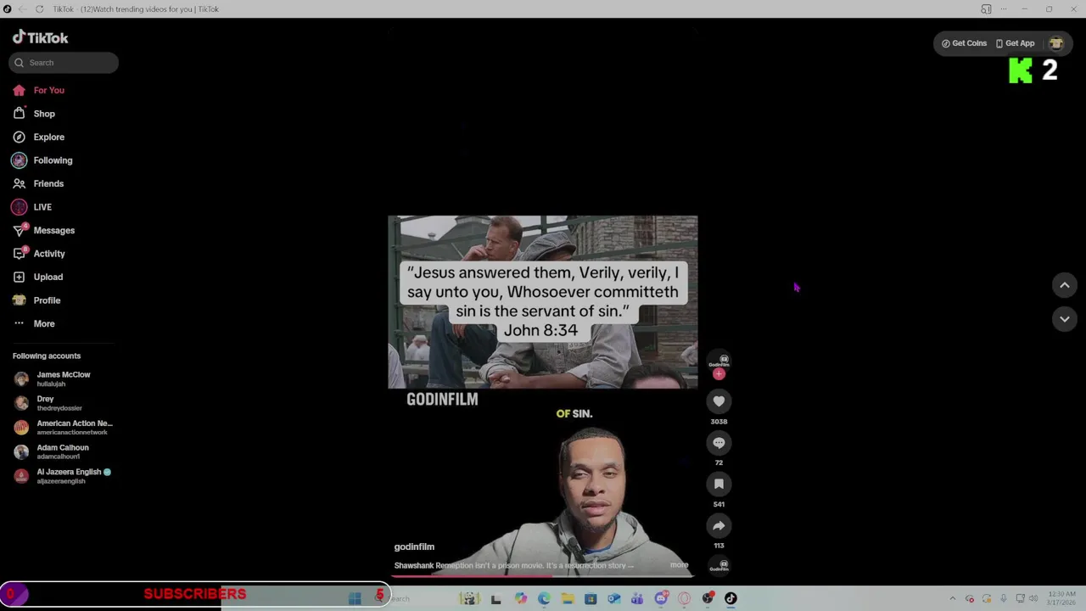Click the TikTok taskbar icon

(731, 598)
